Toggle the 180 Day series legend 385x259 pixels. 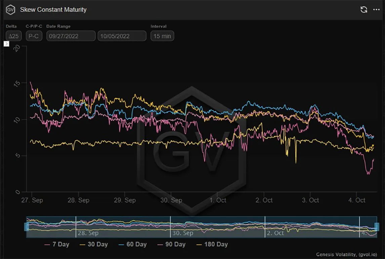click(212, 244)
